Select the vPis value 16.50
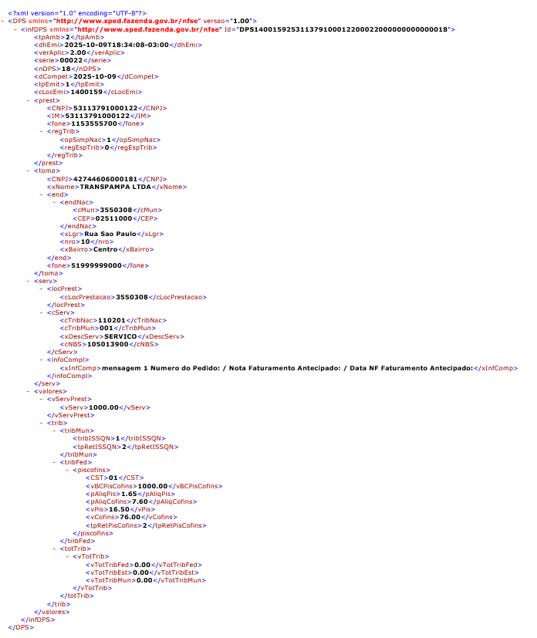Viewport: 537px width, 638px height. point(119,509)
